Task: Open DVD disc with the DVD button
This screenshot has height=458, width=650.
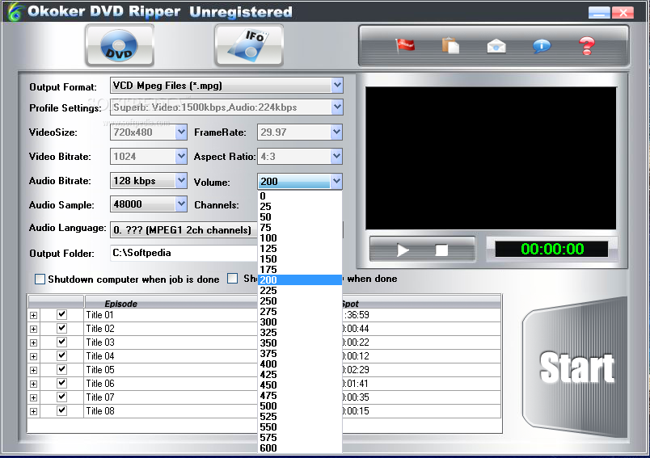Action: click(120, 44)
